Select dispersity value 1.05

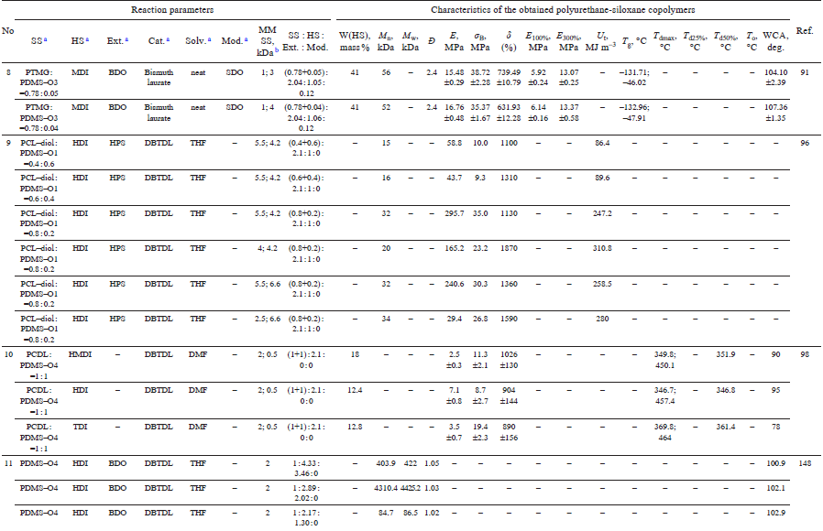pyautogui.click(x=432, y=463)
